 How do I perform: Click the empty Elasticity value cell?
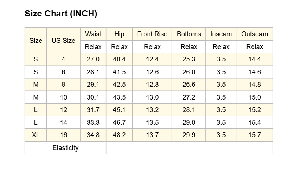pos(190,148)
